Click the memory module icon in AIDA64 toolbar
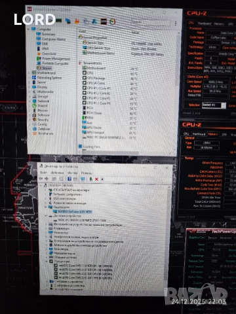Image resolution: width=236 pixels, height=314 pixels. point(59,20)
